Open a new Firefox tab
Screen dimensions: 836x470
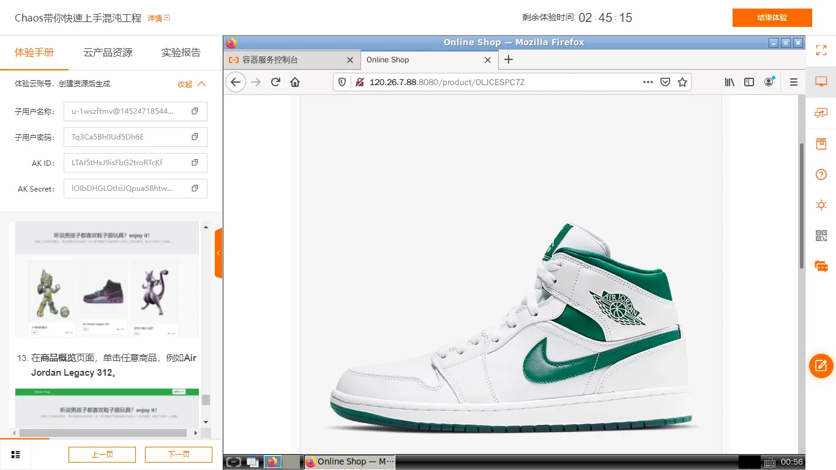(x=508, y=59)
